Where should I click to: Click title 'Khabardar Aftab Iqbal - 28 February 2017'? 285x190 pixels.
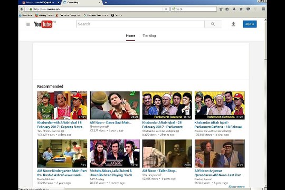pyautogui.click(x=163, y=125)
